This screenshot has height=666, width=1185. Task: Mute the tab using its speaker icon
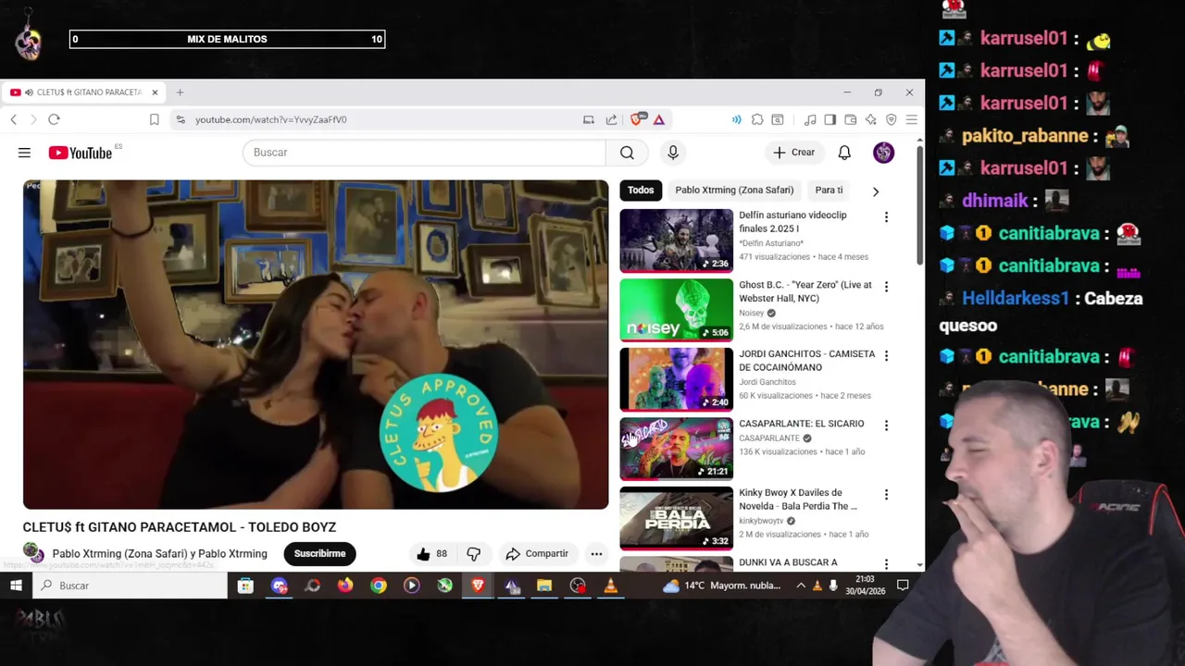[x=29, y=92]
